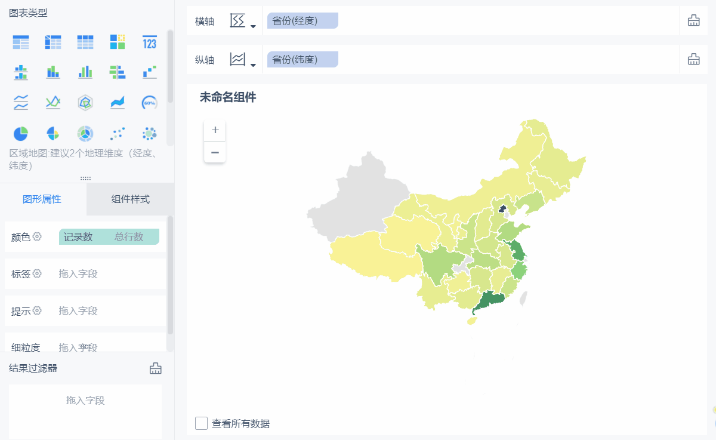Select the pie chart type
The height and width of the screenshot is (440, 716).
coord(21,133)
